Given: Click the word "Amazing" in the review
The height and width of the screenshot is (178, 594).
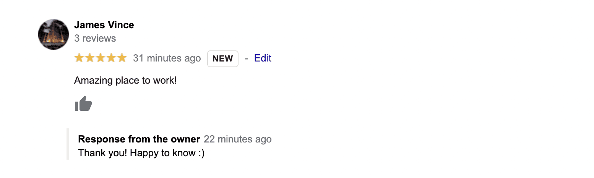Looking at the screenshot, I should click(x=91, y=81).
